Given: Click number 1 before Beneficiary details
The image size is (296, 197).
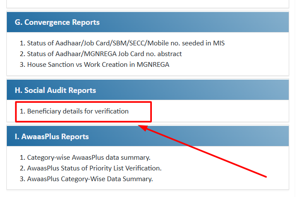Looking at the screenshot, I should pyautogui.click(x=22, y=111).
